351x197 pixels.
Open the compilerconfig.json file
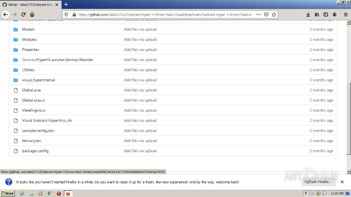pyautogui.click(x=38, y=131)
